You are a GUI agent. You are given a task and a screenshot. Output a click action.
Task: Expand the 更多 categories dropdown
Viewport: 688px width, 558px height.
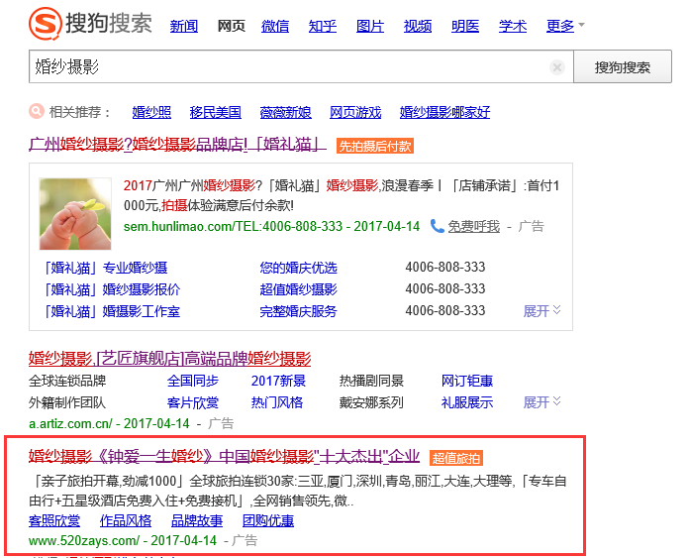click(x=565, y=26)
